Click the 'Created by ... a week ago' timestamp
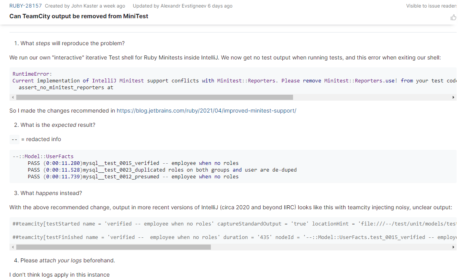 [x=85, y=6]
